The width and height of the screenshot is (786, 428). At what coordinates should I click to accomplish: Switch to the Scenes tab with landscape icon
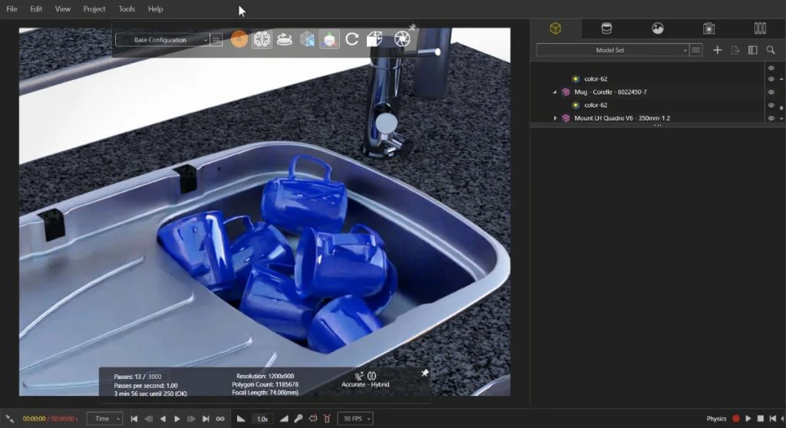coord(658,28)
